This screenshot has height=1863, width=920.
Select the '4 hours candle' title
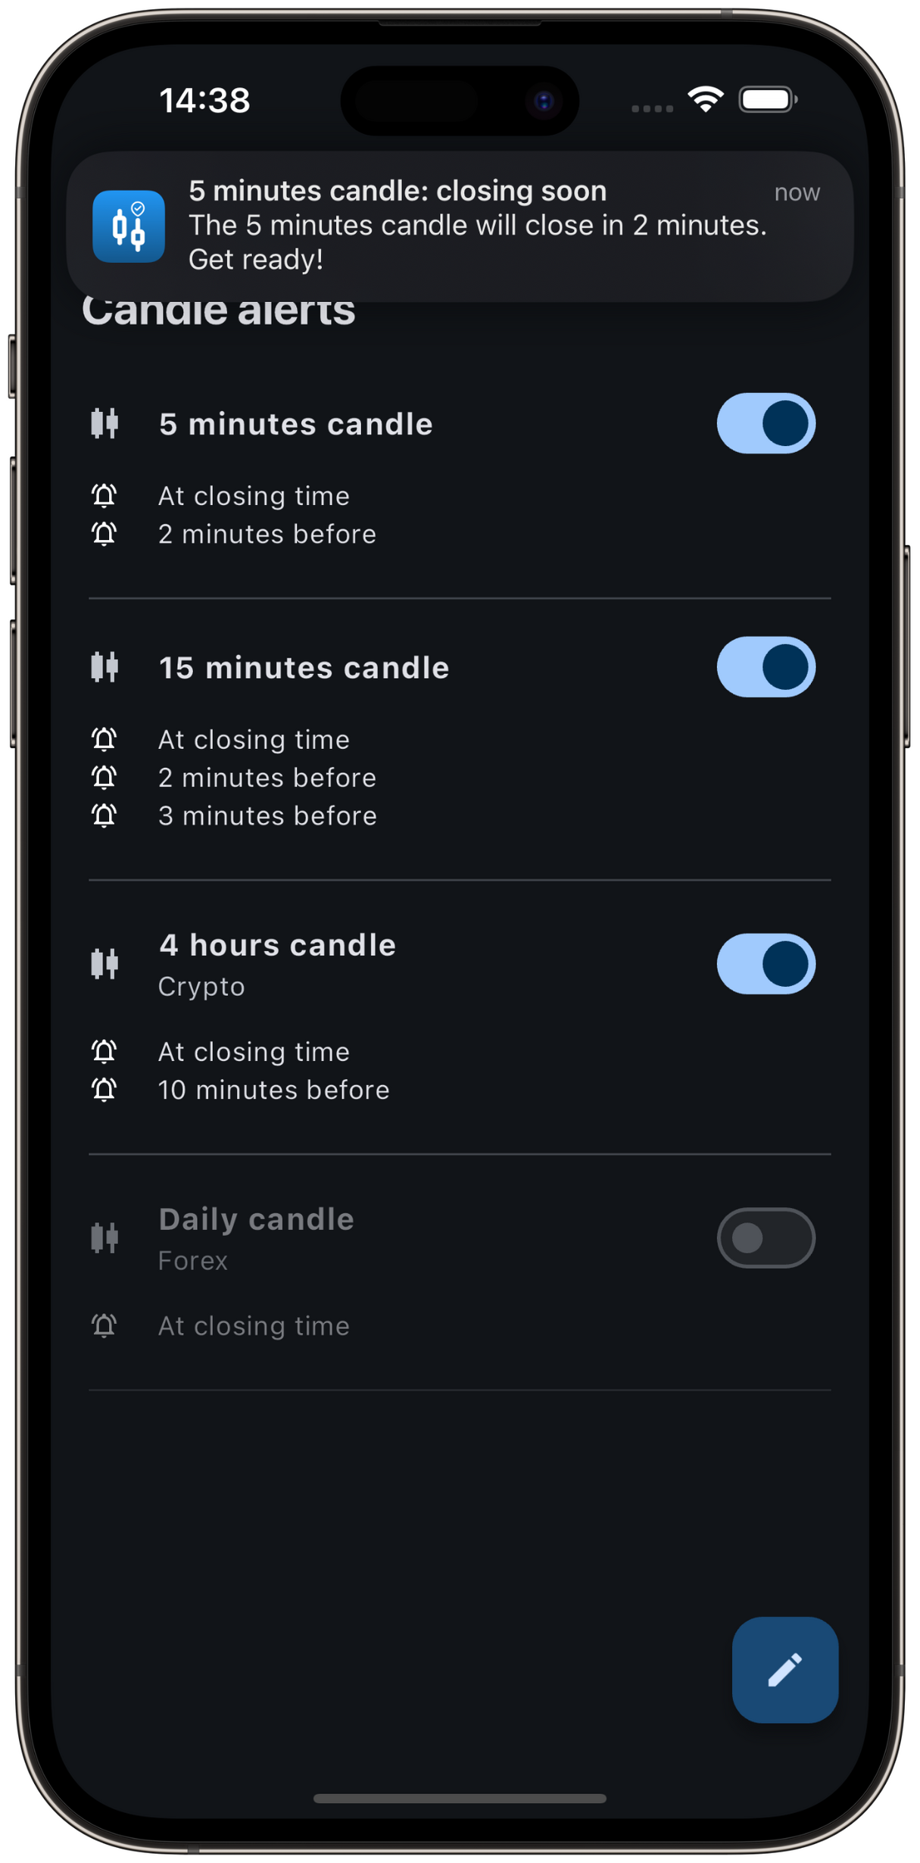pos(277,945)
